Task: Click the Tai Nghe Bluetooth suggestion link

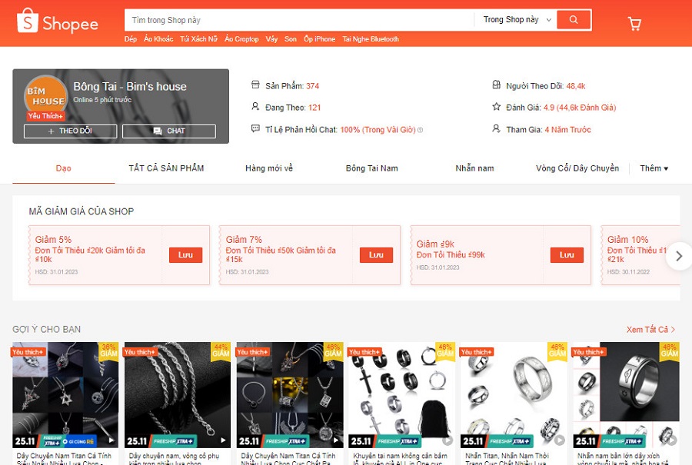Action: pyautogui.click(x=371, y=39)
